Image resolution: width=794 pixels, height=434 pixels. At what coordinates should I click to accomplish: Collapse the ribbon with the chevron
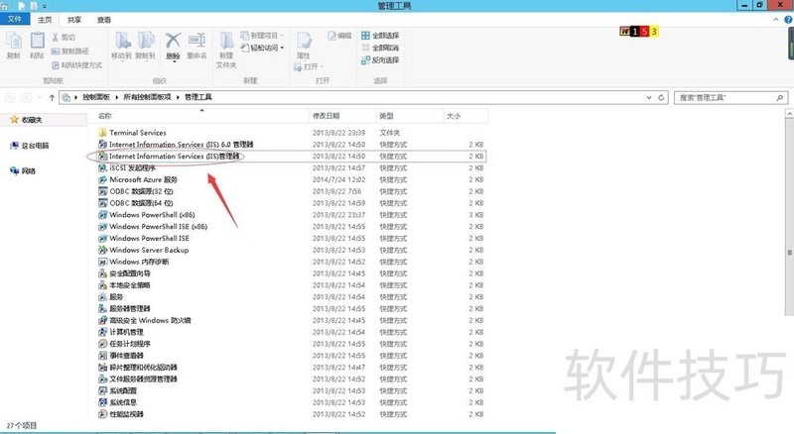(776, 20)
